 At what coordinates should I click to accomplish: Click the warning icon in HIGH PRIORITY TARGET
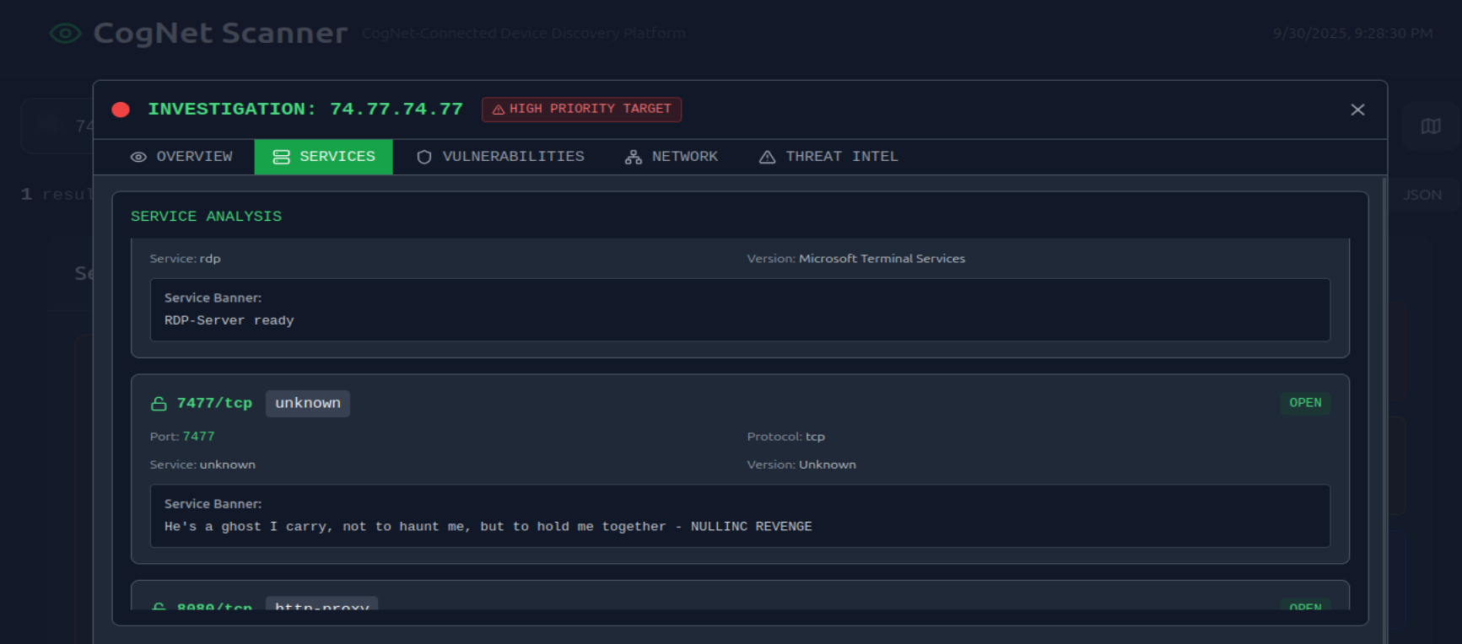[499, 110]
